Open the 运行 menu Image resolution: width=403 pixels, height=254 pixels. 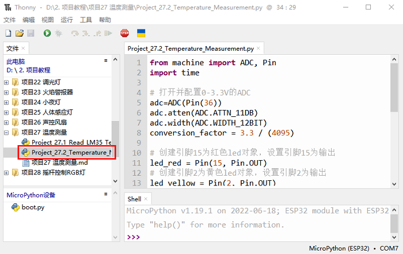pyautogui.click(x=67, y=20)
